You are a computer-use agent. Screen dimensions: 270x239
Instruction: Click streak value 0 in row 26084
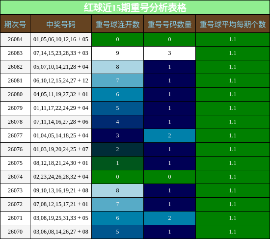coord(117,39)
